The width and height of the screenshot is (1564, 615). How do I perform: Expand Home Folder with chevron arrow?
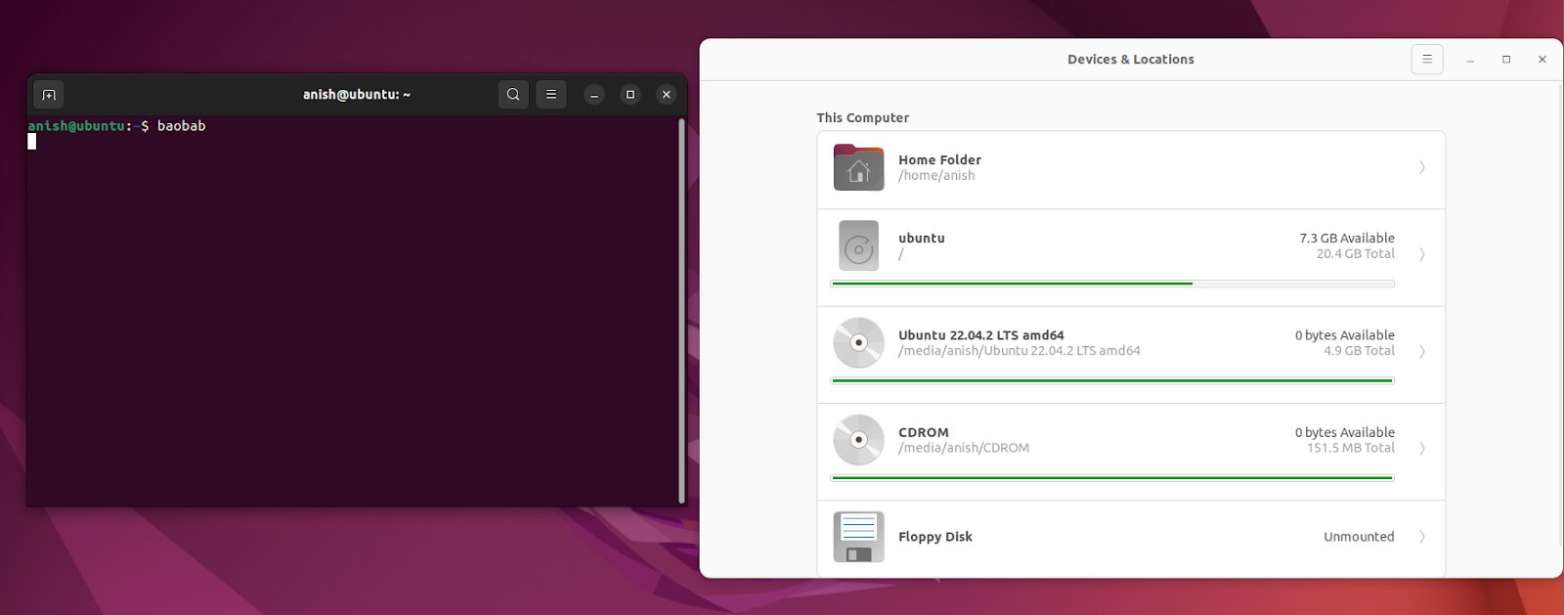pyautogui.click(x=1421, y=167)
